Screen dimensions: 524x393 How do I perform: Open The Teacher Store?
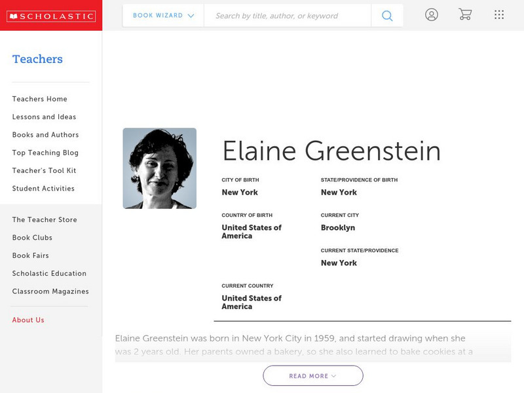pyautogui.click(x=43, y=219)
